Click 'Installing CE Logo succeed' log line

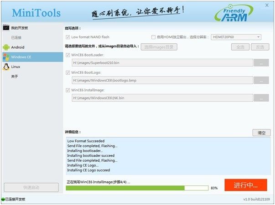pyautogui.click(x=88, y=170)
